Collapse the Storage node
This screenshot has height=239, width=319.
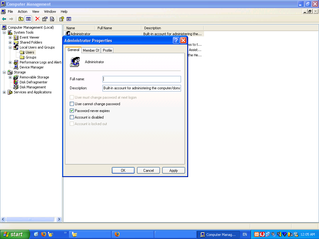4,72
